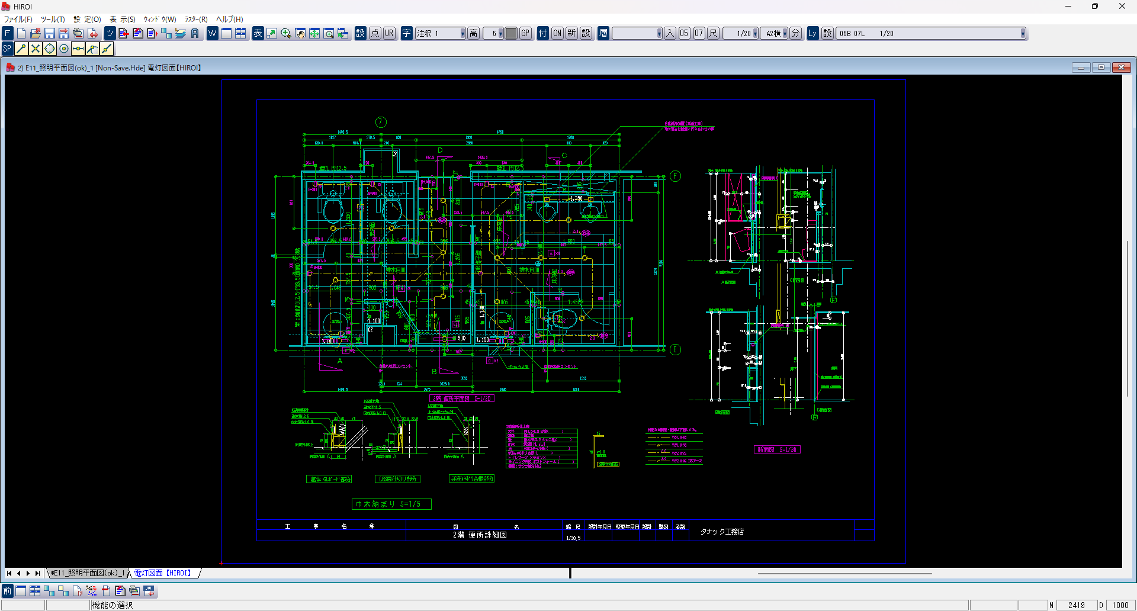Click the 05 layer button

[684, 34]
